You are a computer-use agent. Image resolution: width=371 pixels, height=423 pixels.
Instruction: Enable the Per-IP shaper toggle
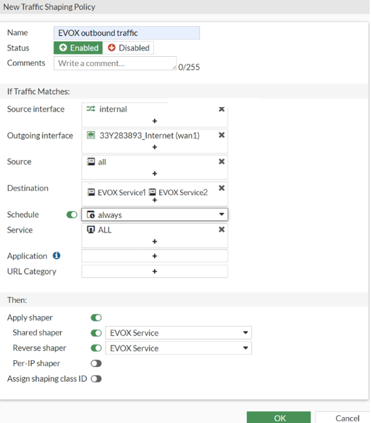[96, 364]
